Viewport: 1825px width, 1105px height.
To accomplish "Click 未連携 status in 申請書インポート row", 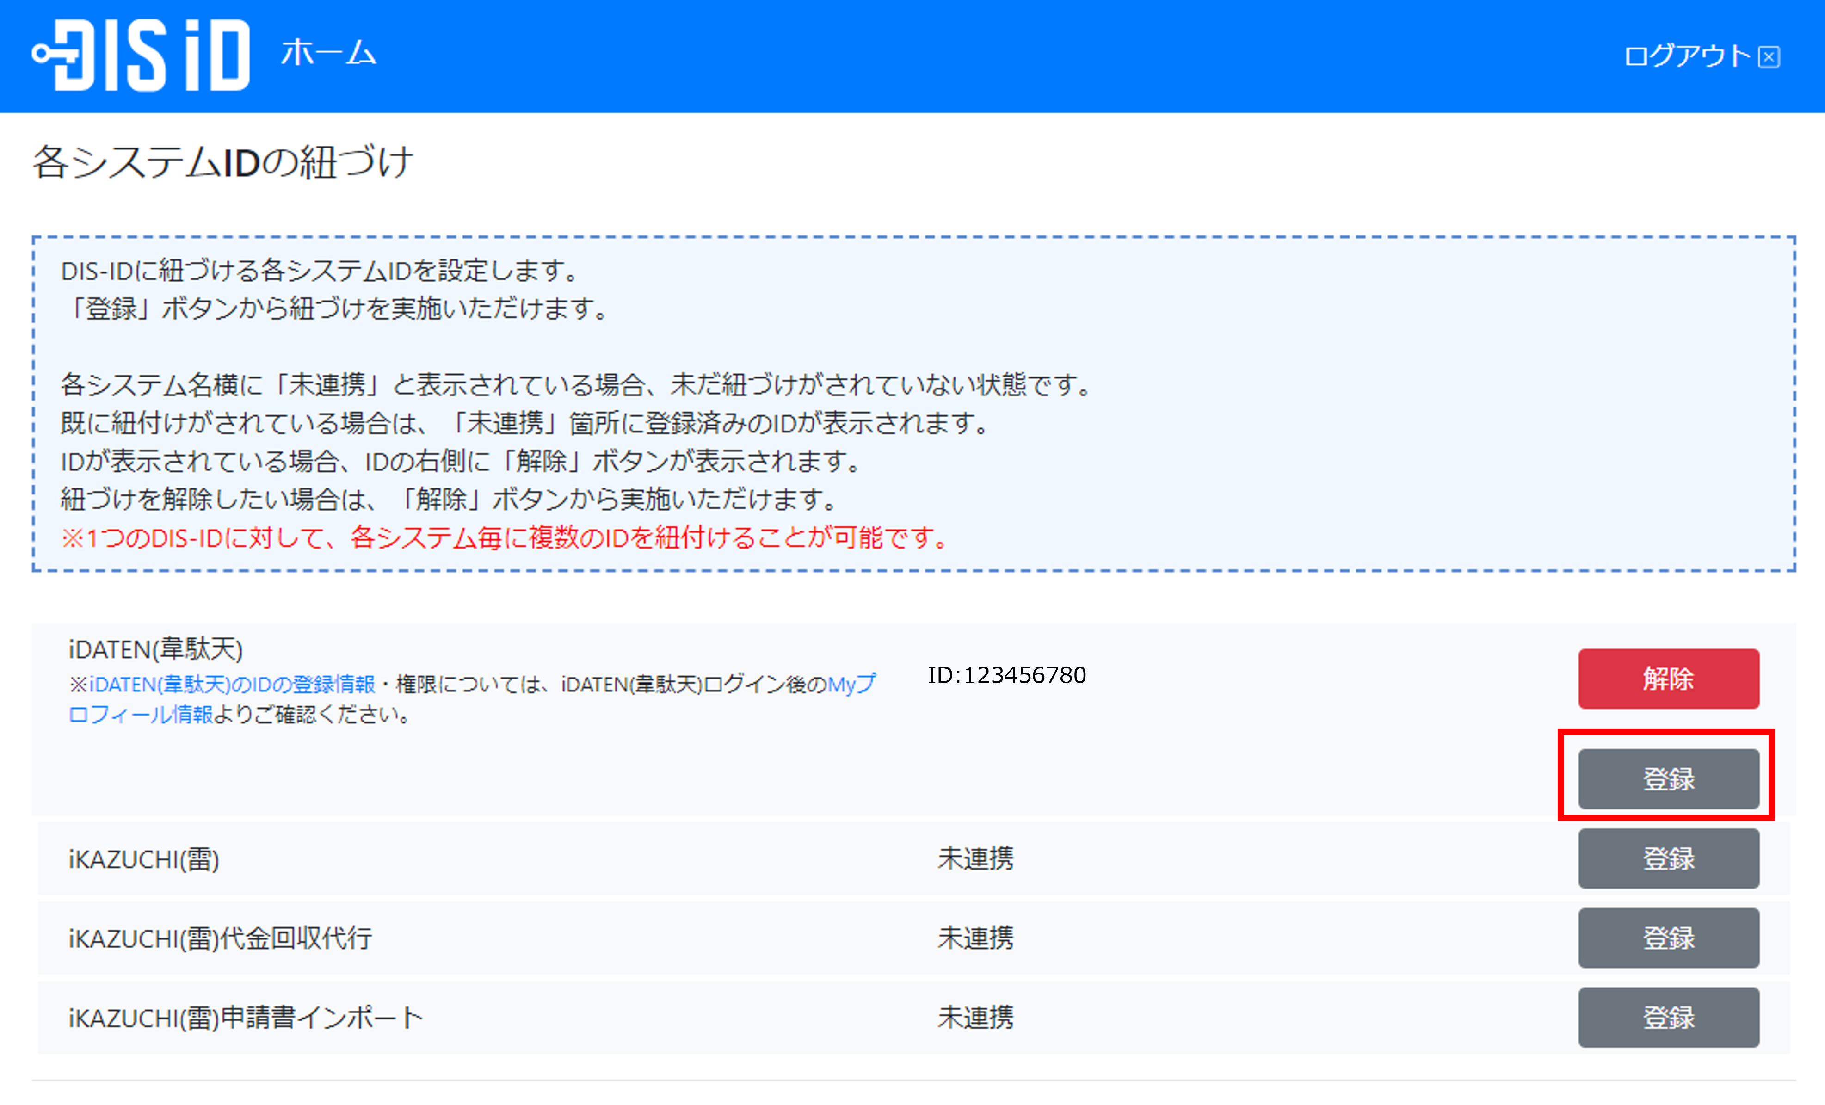I will pos(975,1017).
